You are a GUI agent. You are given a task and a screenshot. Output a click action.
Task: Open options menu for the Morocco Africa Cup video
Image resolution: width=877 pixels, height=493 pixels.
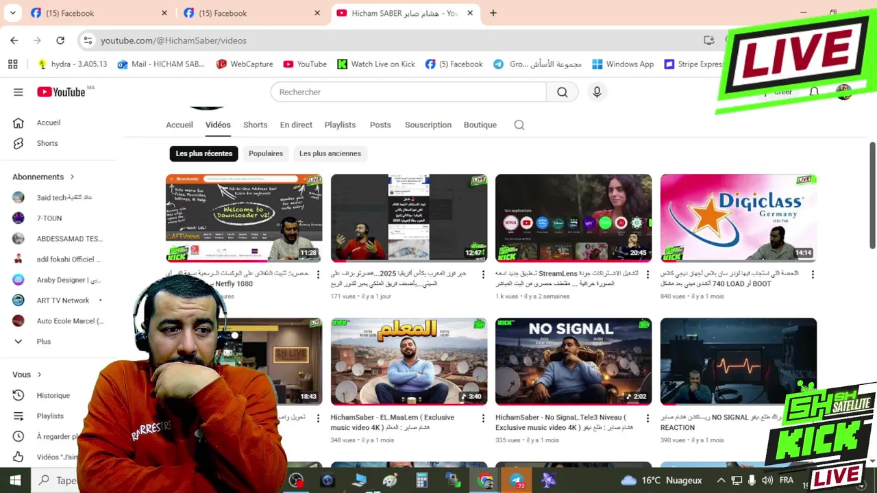[x=483, y=275]
